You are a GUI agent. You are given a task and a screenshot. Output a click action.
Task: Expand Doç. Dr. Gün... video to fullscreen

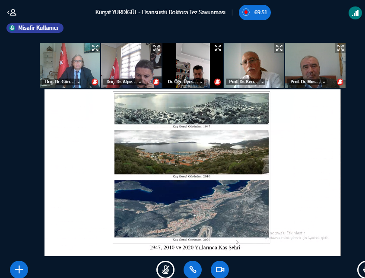pyautogui.click(x=95, y=48)
